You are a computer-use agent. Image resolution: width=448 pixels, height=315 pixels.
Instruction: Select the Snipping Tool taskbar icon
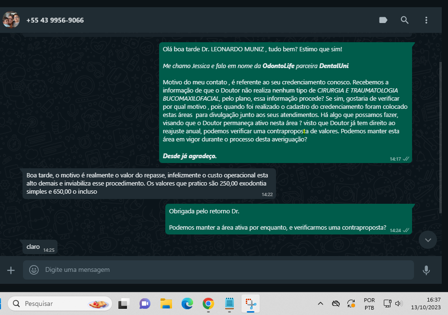click(x=251, y=303)
